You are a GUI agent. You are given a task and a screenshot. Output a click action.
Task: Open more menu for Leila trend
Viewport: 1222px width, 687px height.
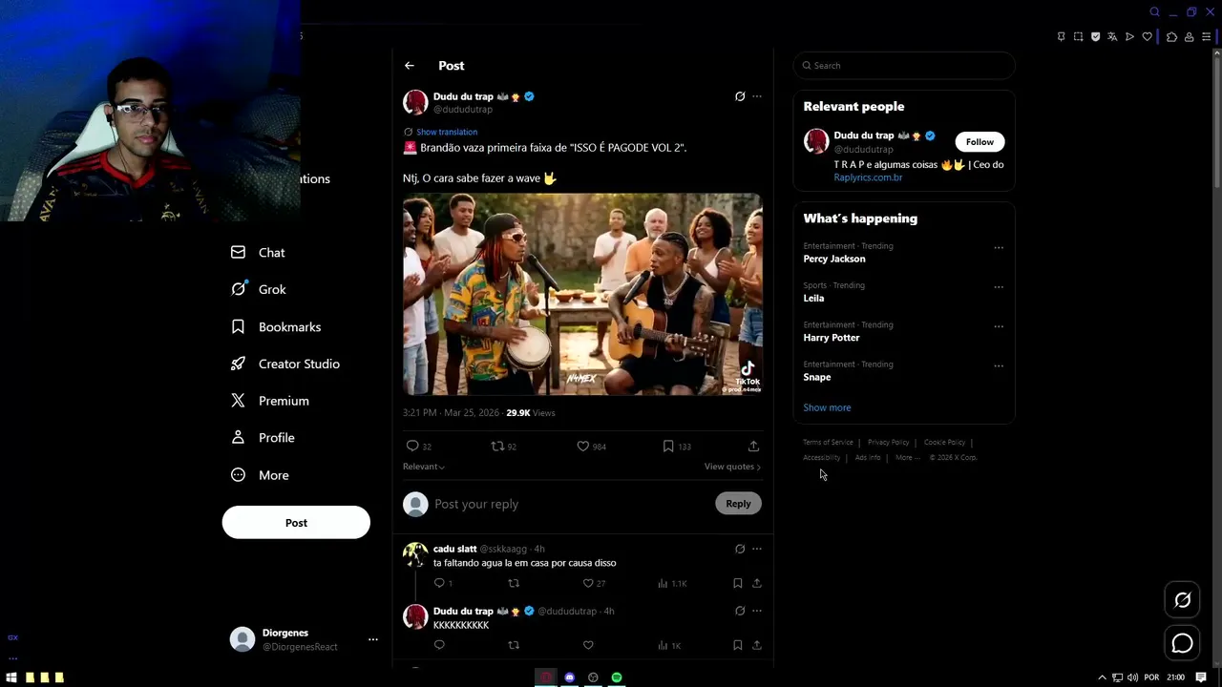tap(999, 286)
